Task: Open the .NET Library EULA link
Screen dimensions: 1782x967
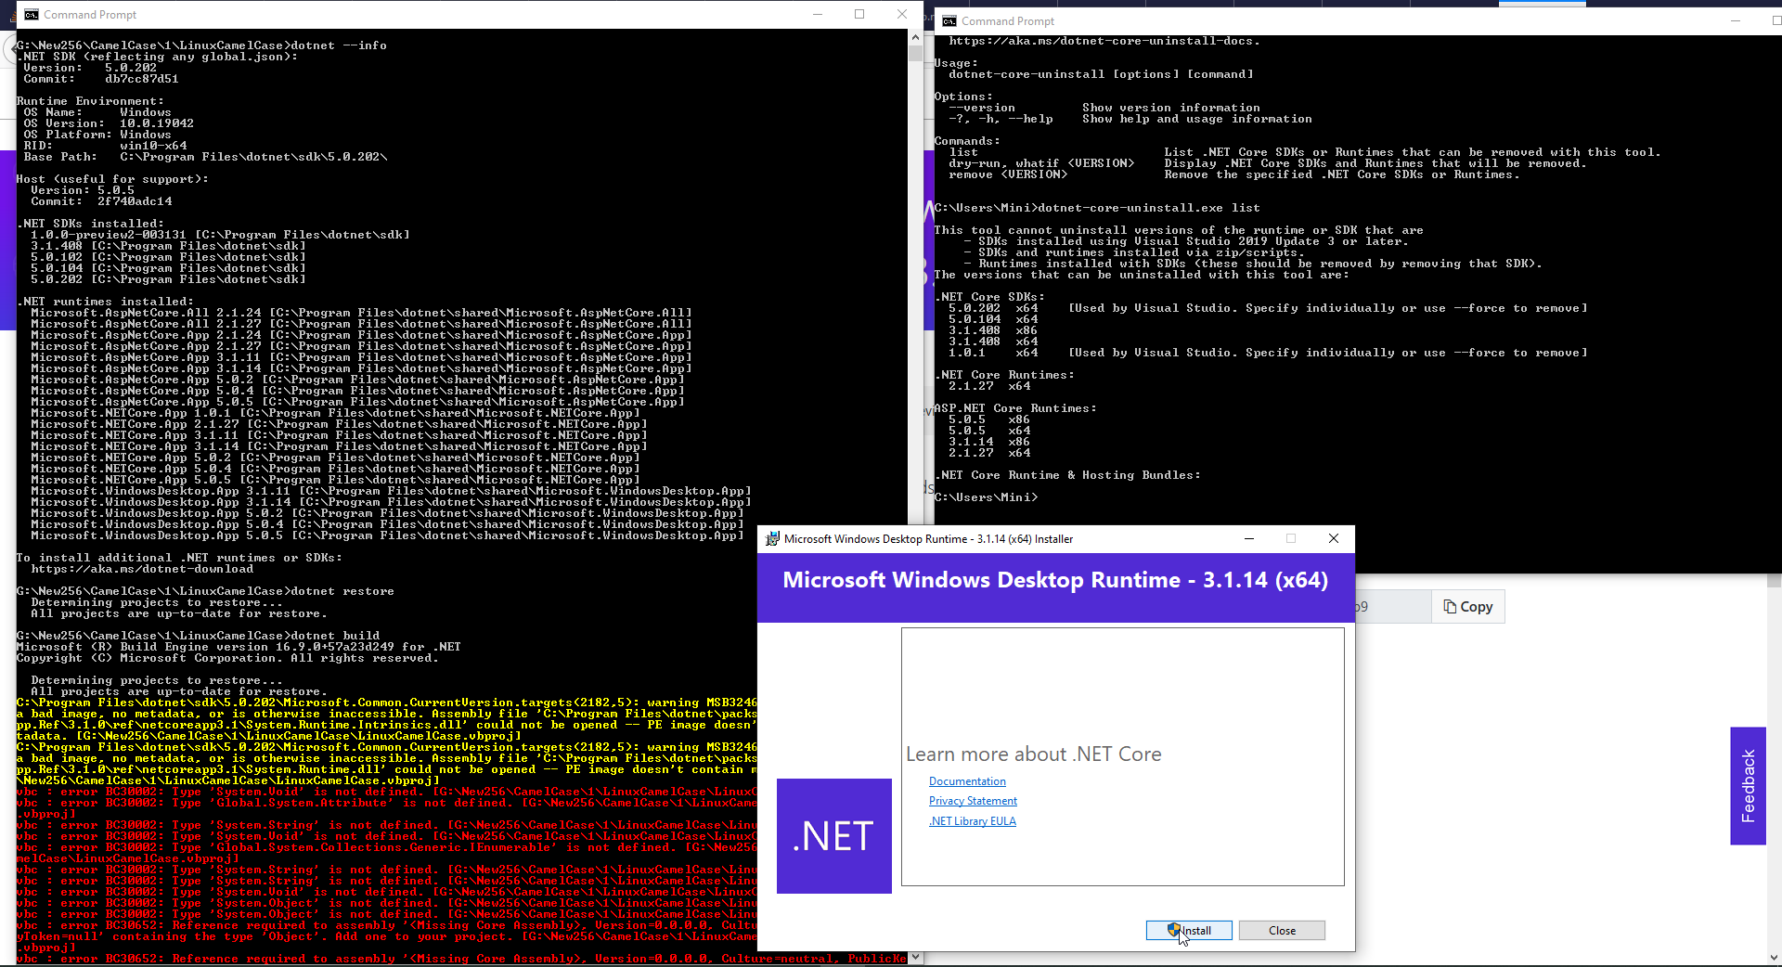Action: click(x=973, y=821)
